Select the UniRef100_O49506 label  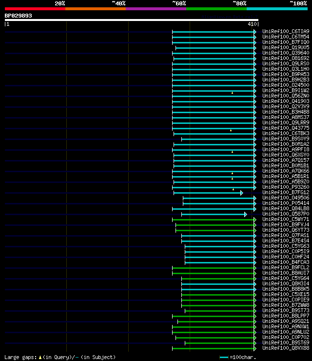coord(286,198)
